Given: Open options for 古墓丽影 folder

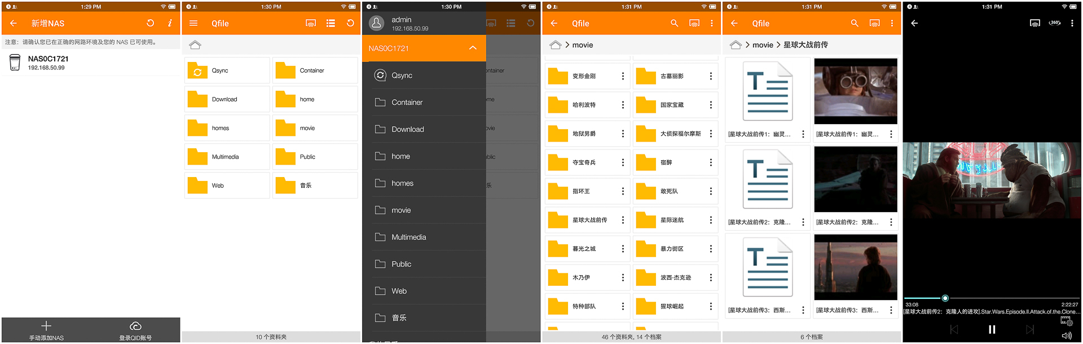Looking at the screenshot, I should click(x=711, y=76).
